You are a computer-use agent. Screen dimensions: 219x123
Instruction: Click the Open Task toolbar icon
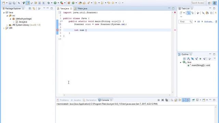click(x=84, y=3)
